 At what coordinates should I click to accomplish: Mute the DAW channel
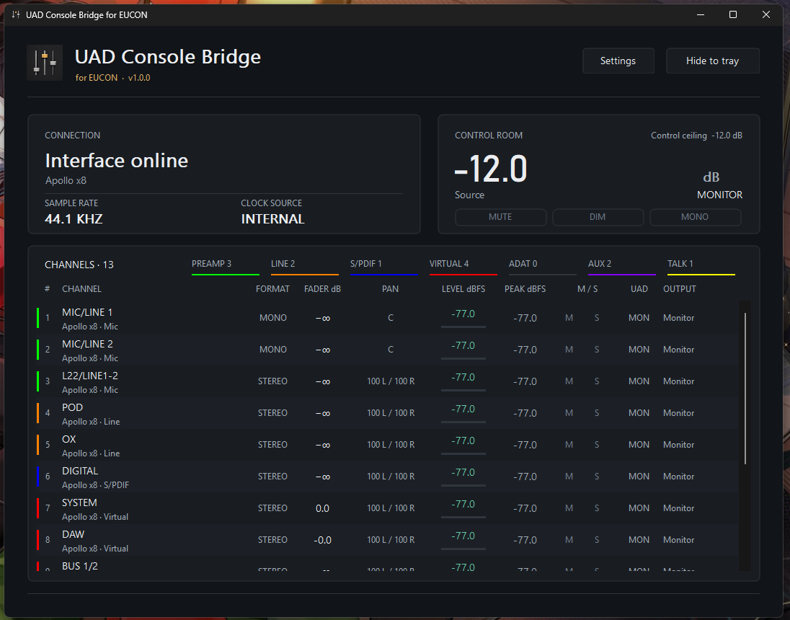click(x=569, y=541)
